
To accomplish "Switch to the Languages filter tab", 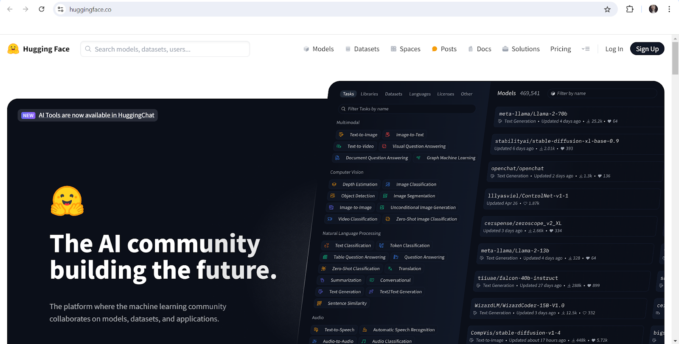I will 420,94.
